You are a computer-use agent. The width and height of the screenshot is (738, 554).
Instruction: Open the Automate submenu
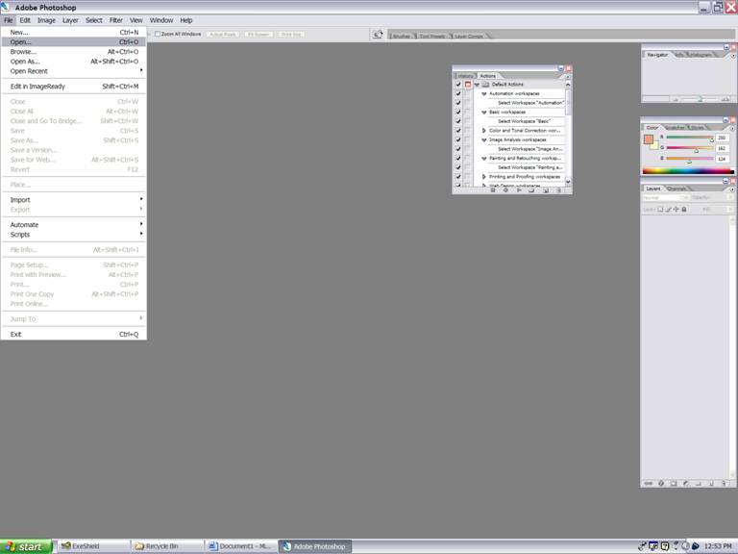(73, 225)
